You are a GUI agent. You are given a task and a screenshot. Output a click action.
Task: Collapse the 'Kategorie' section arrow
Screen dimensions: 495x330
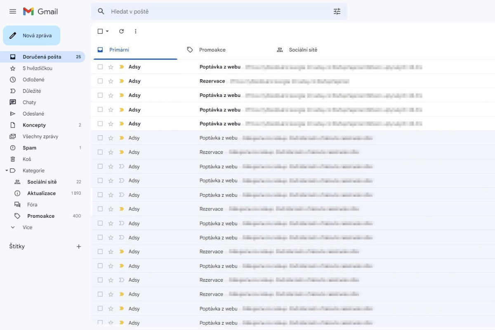tap(7, 170)
